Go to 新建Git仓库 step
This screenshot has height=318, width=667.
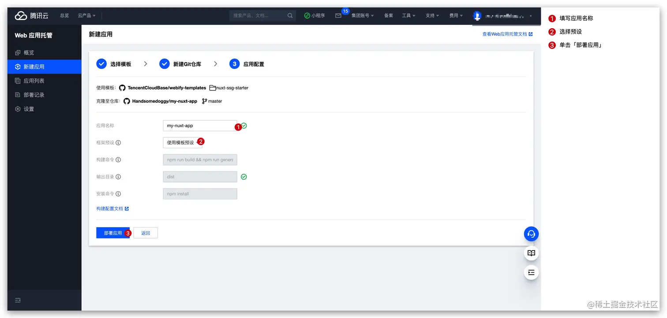180,64
